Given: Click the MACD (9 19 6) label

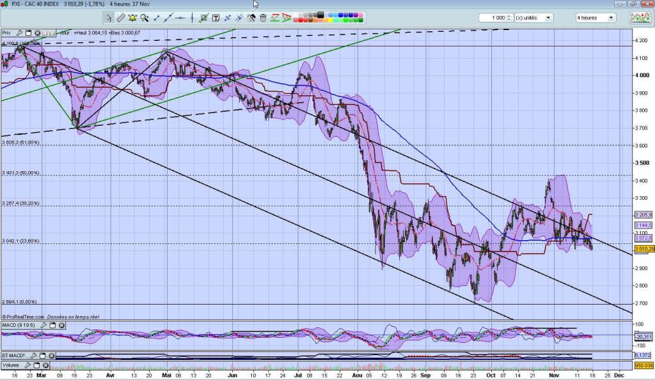Looking at the screenshot, I should (x=16, y=325).
